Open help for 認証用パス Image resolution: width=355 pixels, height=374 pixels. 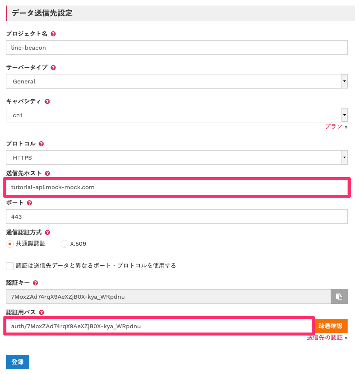41,312
